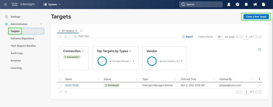Viewport: 273px width, 107px height.
Task: Click the Export link
Action: pyautogui.click(x=187, y=37)
